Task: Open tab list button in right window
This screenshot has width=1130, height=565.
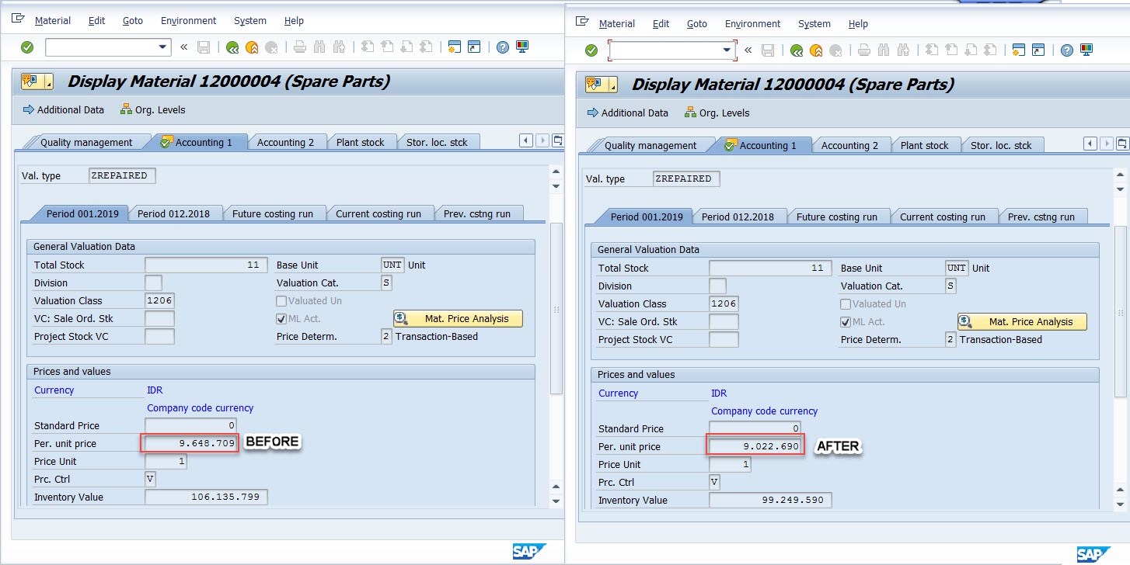Action: (x=1121, y=144)
